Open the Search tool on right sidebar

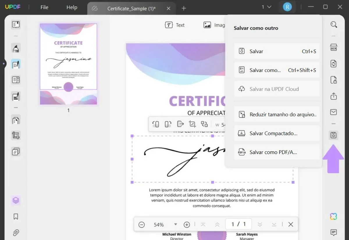pyautogui.click(x=334, y=24)
